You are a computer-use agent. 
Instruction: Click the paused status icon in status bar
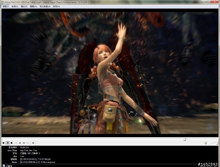(x=4, y=166)
